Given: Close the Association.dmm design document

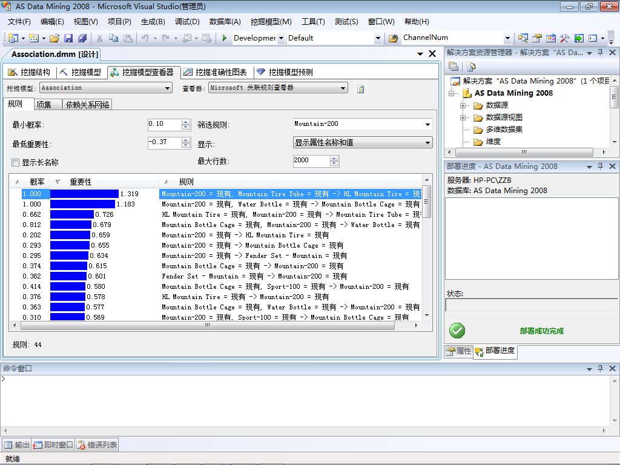Looking at the screenshot, I should pyautogui.click(x=432, y=54).
